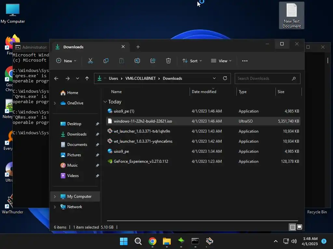
Task: Click the Search Downloads field
Action: (267, 78)
